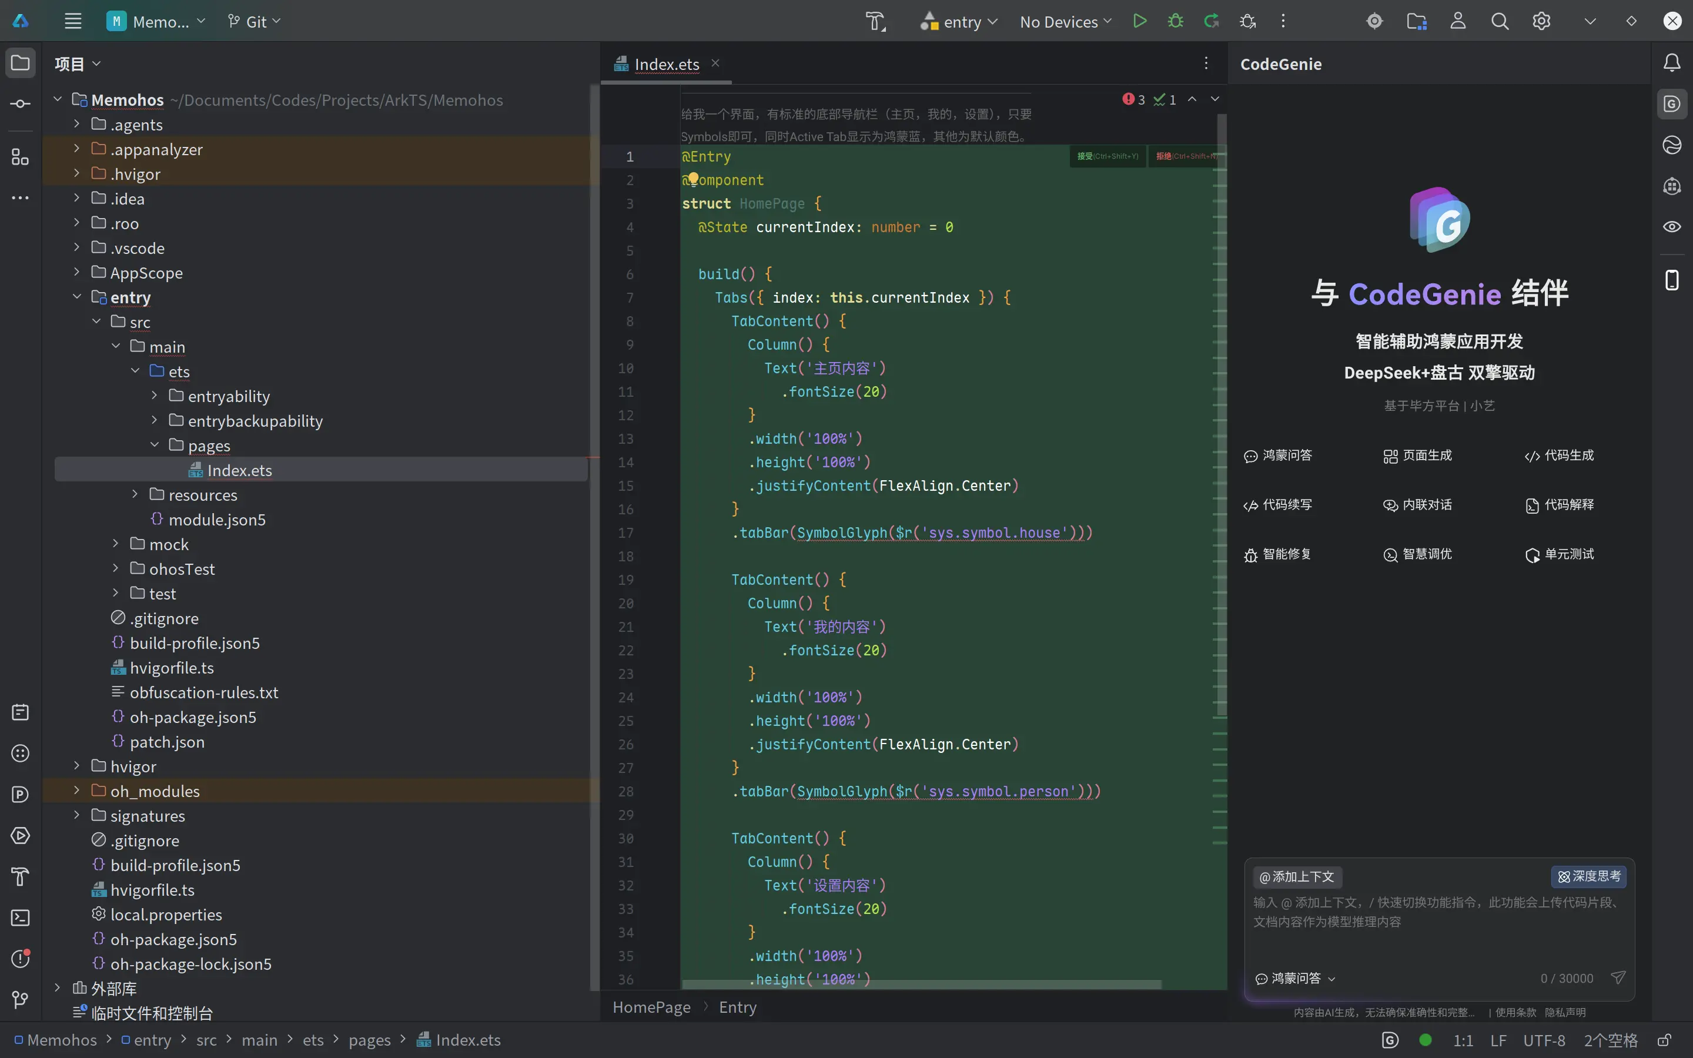
Task: Toggle read-only lock icon in status bar
Action: tap(1664, 1040)
